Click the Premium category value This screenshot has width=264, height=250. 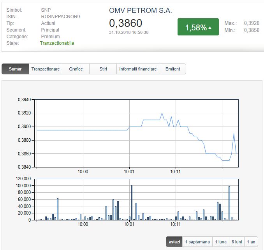(50, 36)
